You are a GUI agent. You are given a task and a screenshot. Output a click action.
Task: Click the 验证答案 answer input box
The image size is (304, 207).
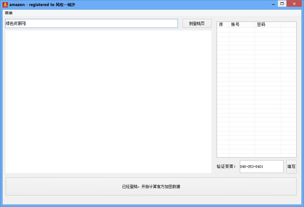coord(261,166)
